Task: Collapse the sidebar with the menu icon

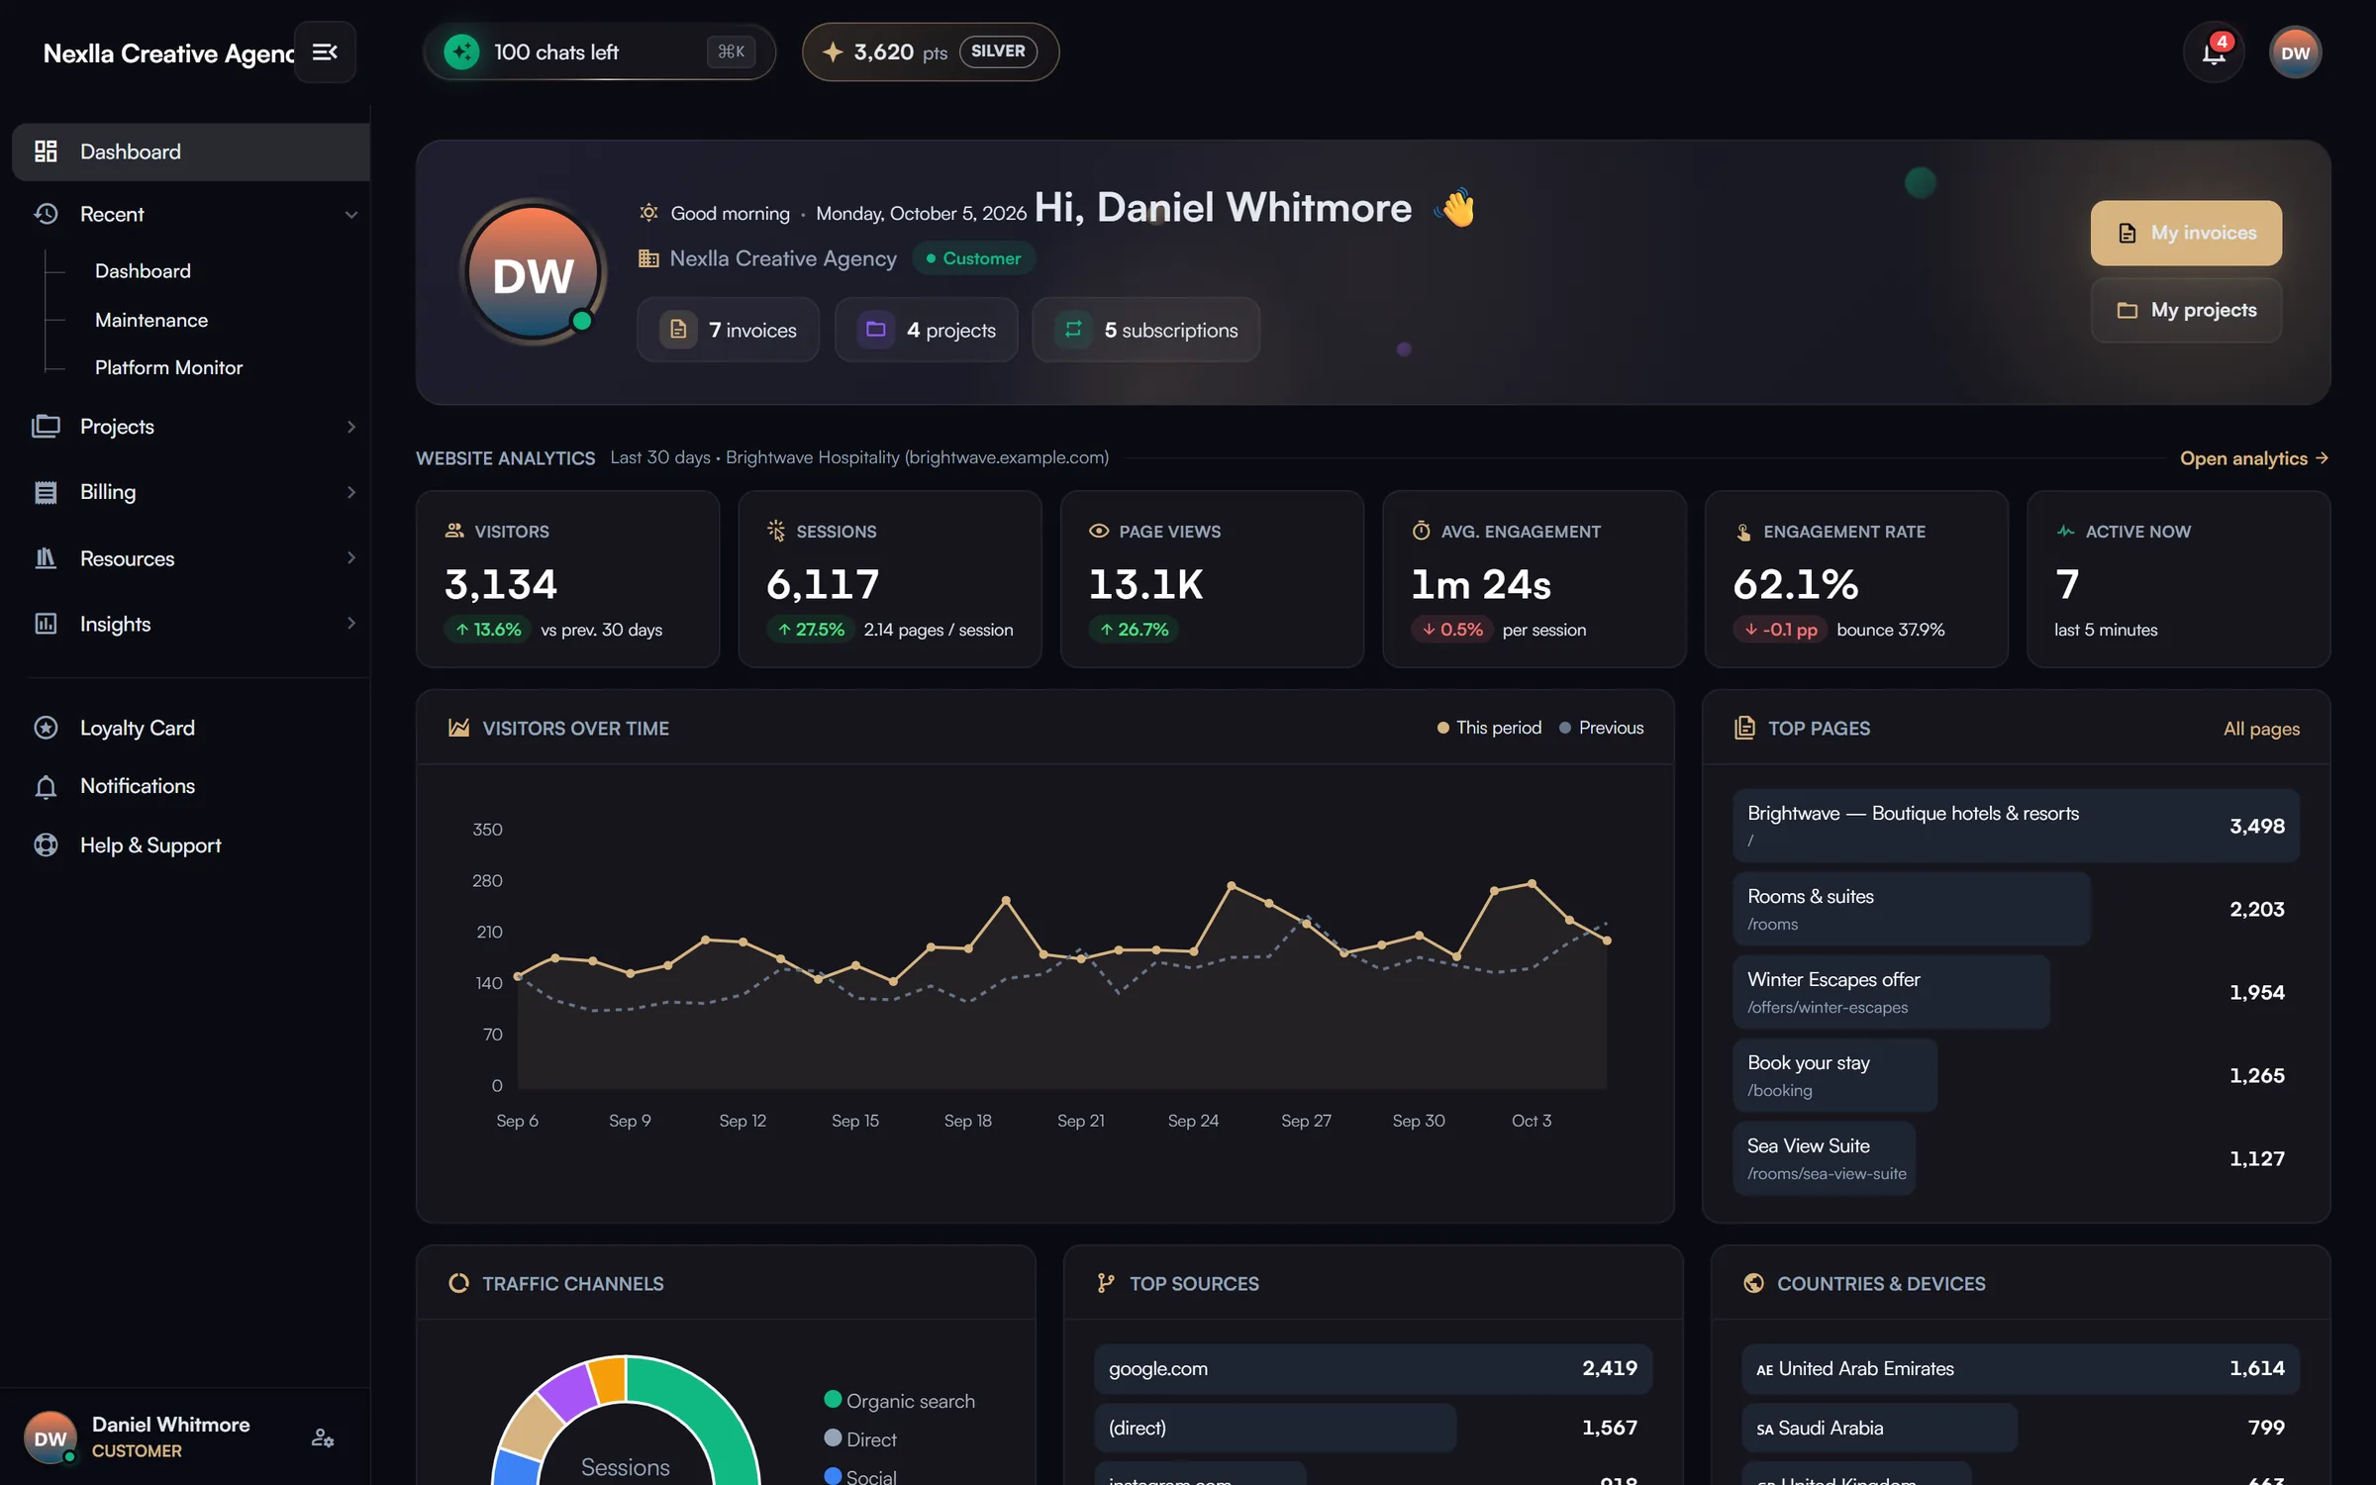Action: pyautogui.click(x=325, y=51)
